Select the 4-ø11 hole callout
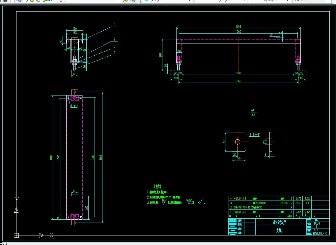 coord(74,106)
